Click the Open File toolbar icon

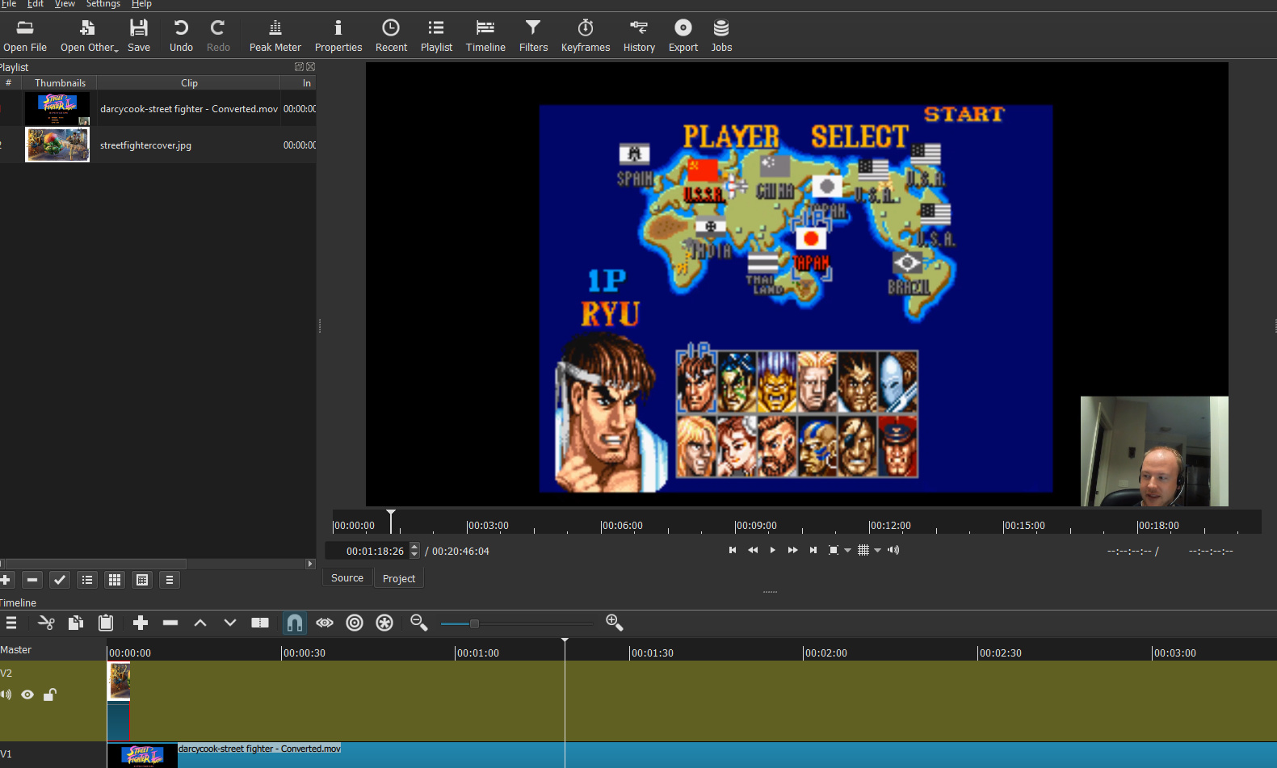click(24, 36)
